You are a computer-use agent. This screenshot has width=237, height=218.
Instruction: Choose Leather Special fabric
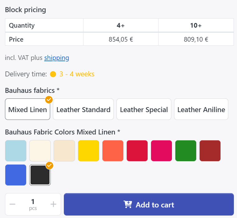pyautogui.click(x=144, y=109)
